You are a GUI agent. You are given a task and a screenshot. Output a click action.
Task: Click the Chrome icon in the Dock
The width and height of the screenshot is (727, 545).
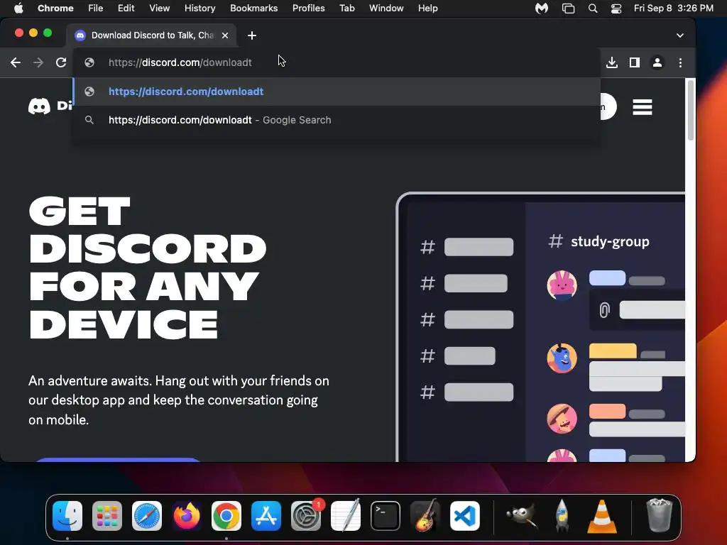[226, 516]
